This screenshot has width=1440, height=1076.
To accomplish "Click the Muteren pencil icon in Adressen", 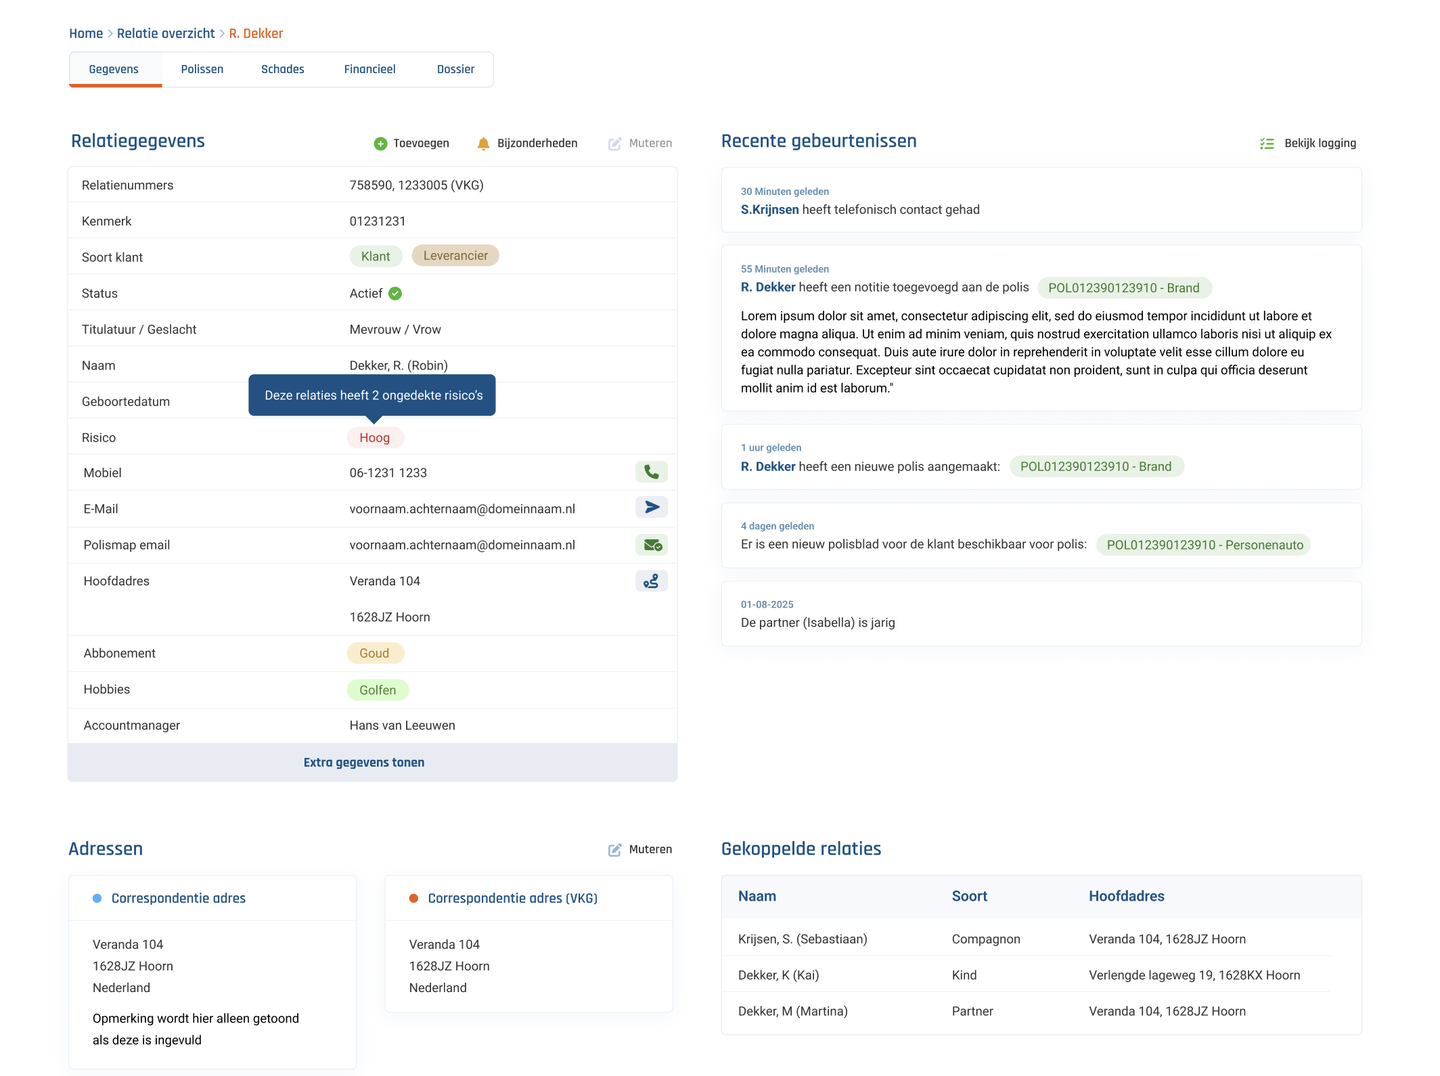I will pyautogui.click(x=614, y=850).
